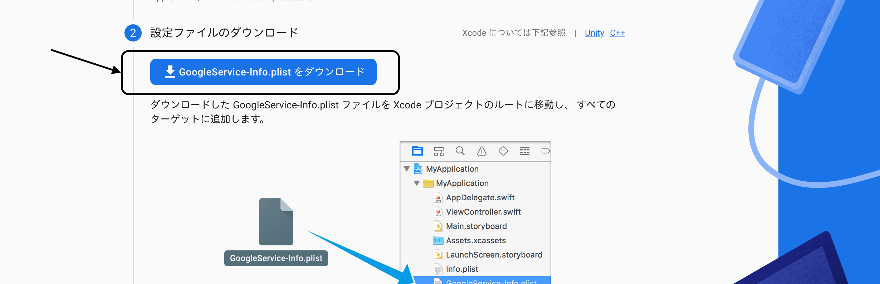The width and height of the screenshot is (880, 284).
Task: Select LaunchScreen.storyboard in the tree
Action: tap(494, 255)
